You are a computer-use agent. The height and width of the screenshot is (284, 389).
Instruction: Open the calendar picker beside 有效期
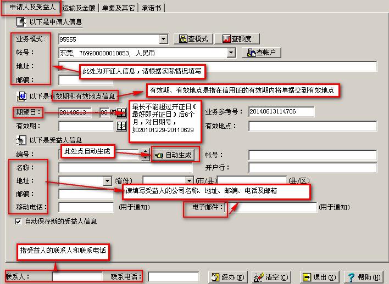pos(121,126)
